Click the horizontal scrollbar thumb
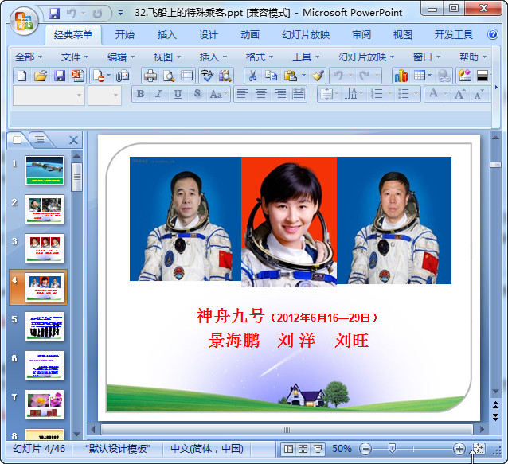 click(x=287, y=430)
